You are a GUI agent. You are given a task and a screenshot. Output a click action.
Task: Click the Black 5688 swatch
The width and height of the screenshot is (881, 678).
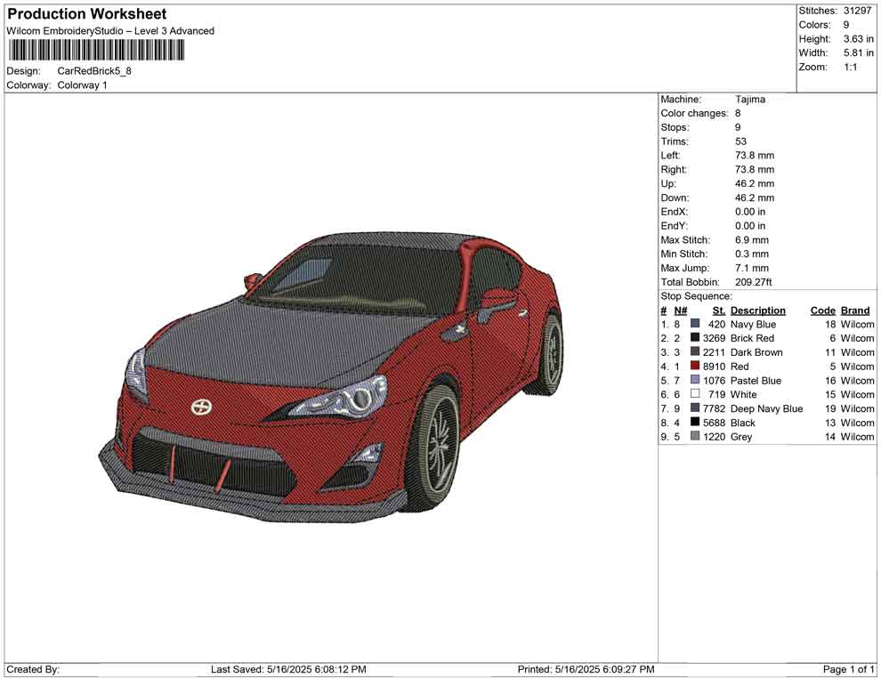tap(695, 422)
